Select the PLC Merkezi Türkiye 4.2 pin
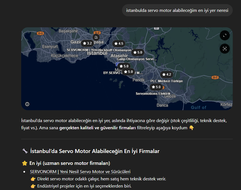The image size is (241, 190). [x=167, y=75]
